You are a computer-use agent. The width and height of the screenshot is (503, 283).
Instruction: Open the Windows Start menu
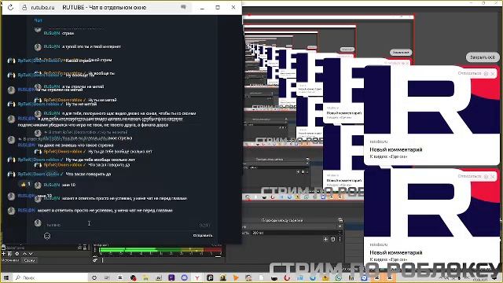[6, 277]
